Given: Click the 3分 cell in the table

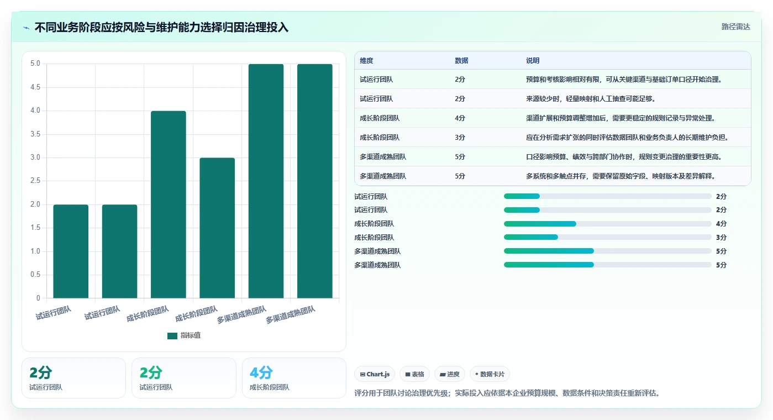Looking at the screenshot, I should tap(460, 138).
